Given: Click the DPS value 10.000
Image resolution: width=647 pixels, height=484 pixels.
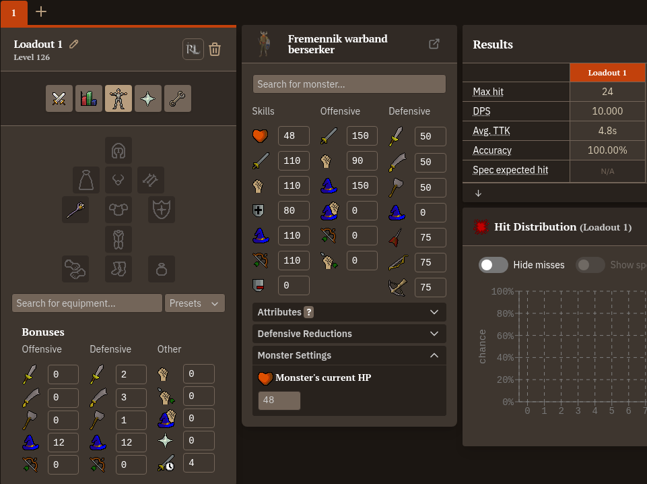Looking at the screenshot, I should [x=607, y=111].
